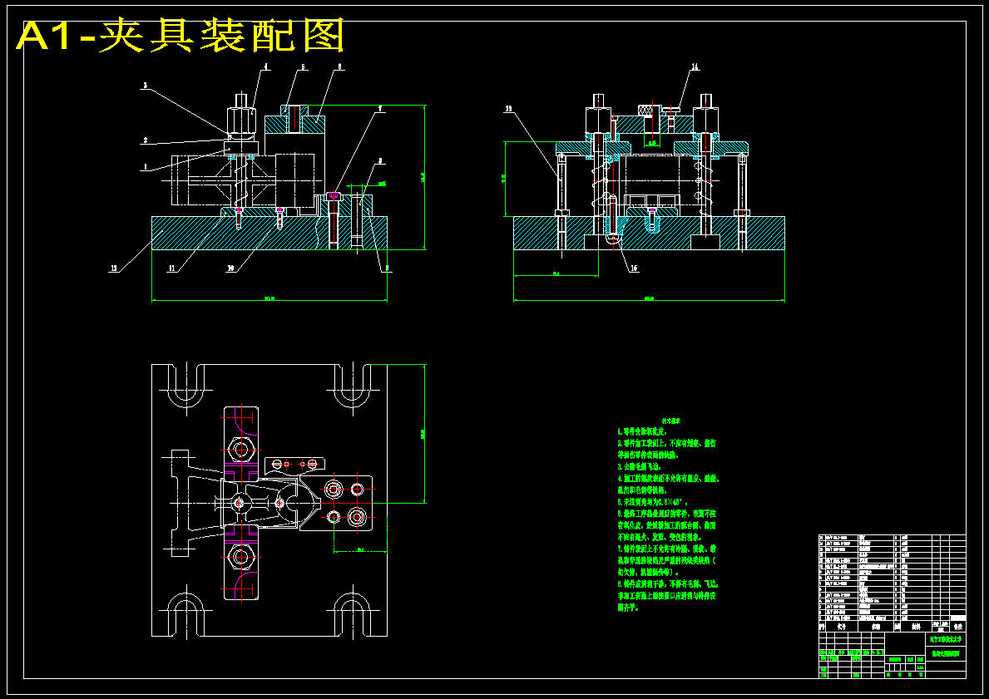This screenshot has width=989, height=699.
Task: Select the plan view vertical green dimension line
Action: point(424,434)
